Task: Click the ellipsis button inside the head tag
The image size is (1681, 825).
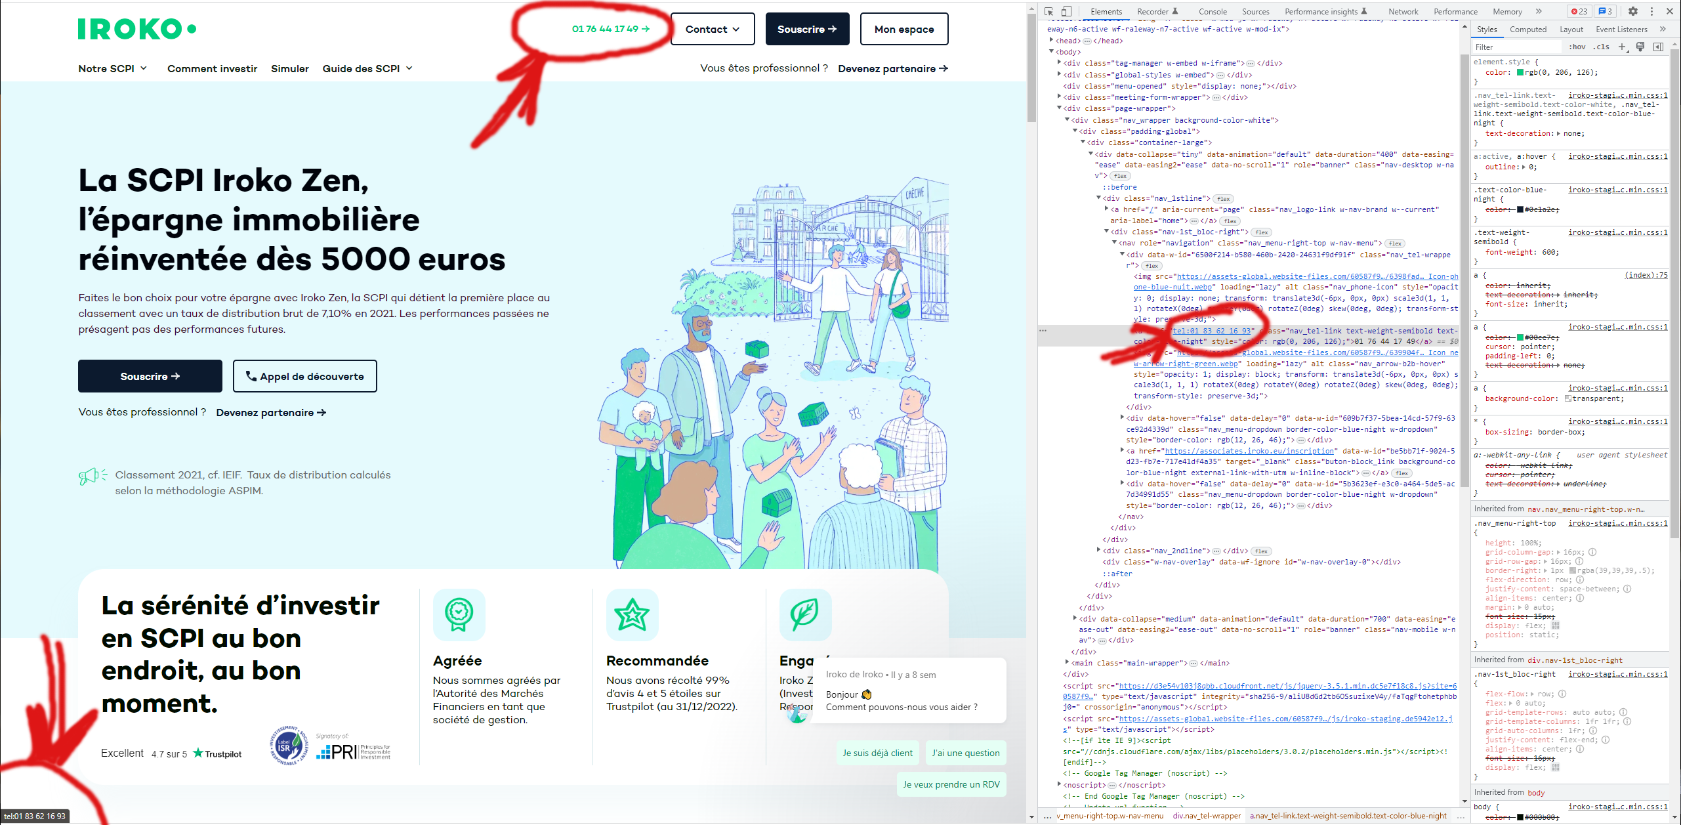Action: click(x=1087, y=41)
